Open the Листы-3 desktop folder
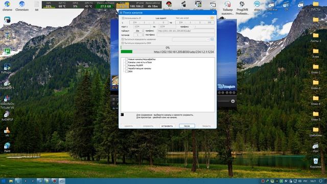The width and height of the screenshot is (327, 184). pos(316,37)
